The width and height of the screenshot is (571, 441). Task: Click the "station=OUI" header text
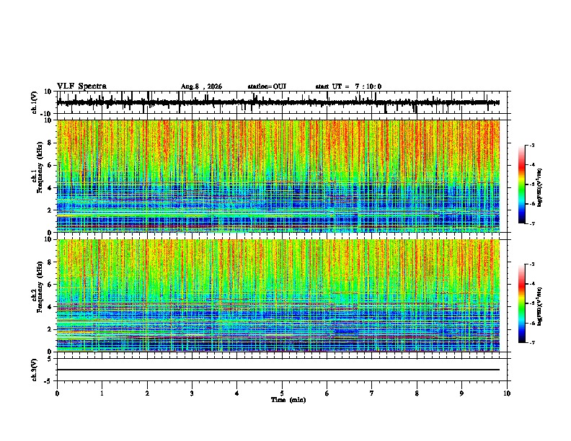(267, 86)
